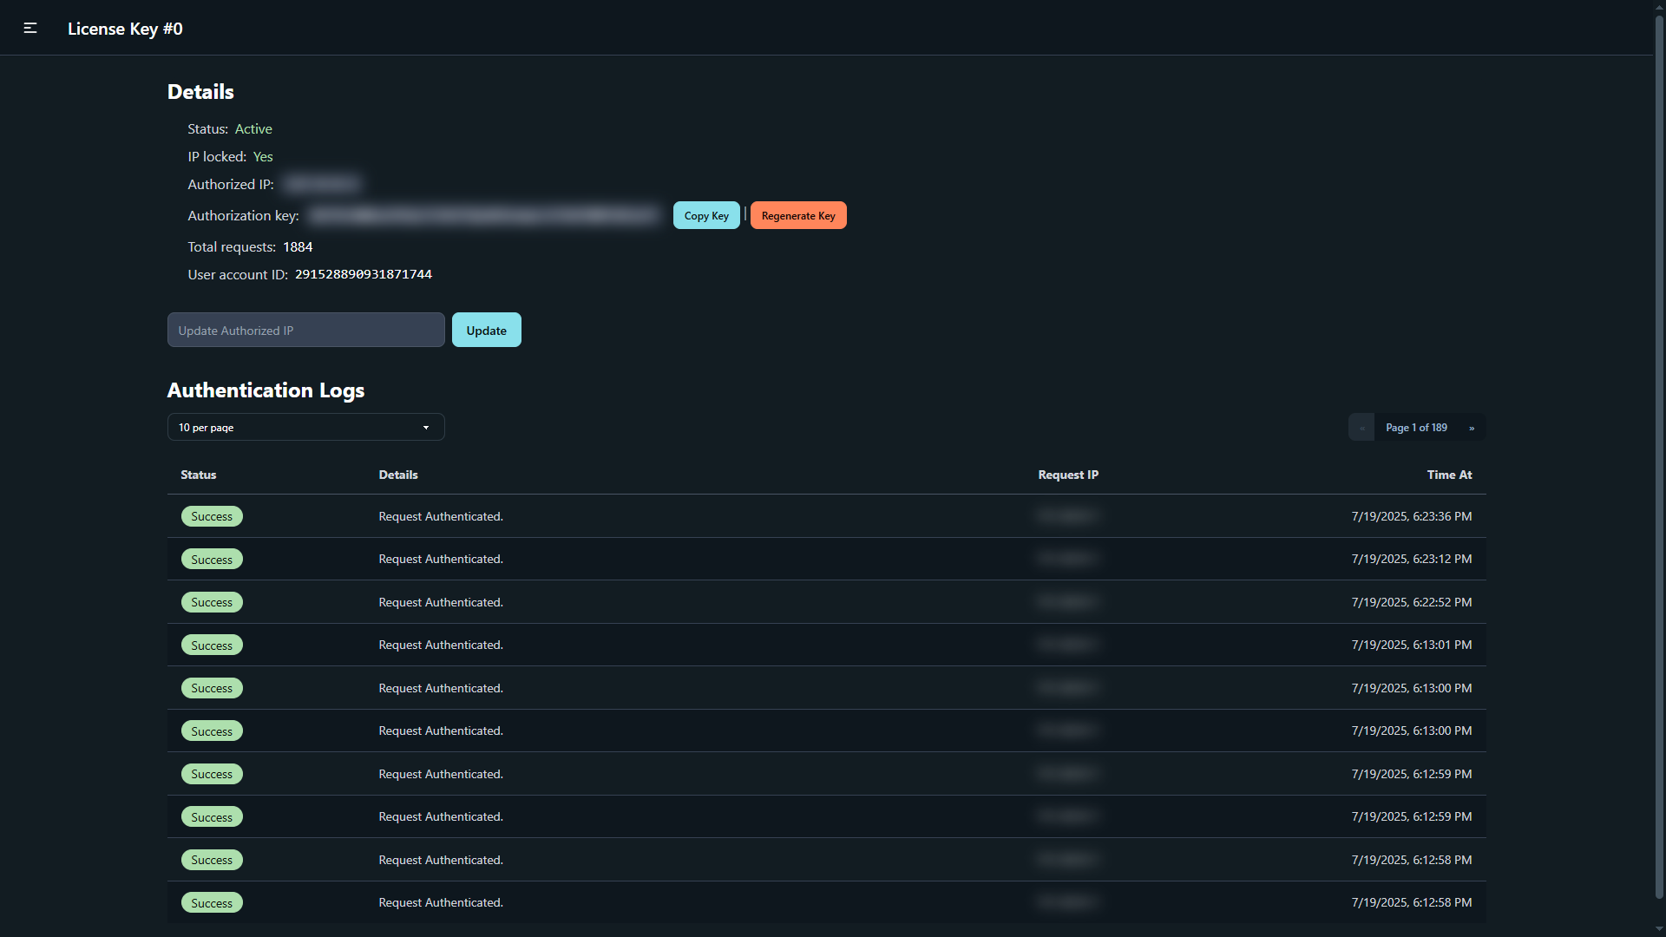Image resolution: width=1666 pixels, height=937 pixels.
Task: Click the Copy Key button
Action: click(x=706, y=216)
